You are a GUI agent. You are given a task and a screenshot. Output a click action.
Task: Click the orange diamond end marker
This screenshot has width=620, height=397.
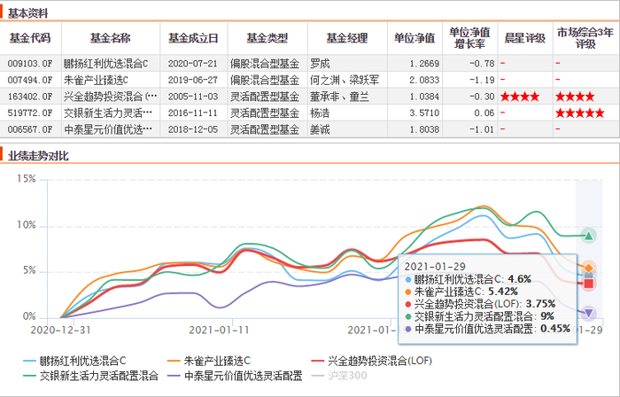(x=588, y=269)
